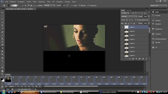Select the Type tool
This screenshot has height=94, width=168.
(2, 61)
